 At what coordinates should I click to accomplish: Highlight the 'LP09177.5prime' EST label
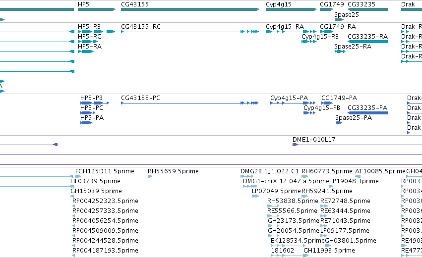click(345, 231)
